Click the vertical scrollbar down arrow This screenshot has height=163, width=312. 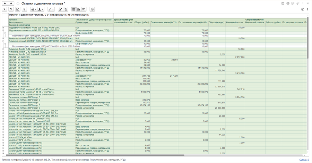tap(308, 153)
